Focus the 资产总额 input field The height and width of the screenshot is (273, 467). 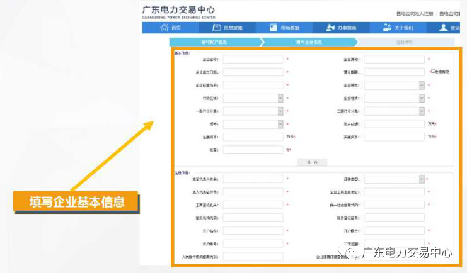[394, 124]
